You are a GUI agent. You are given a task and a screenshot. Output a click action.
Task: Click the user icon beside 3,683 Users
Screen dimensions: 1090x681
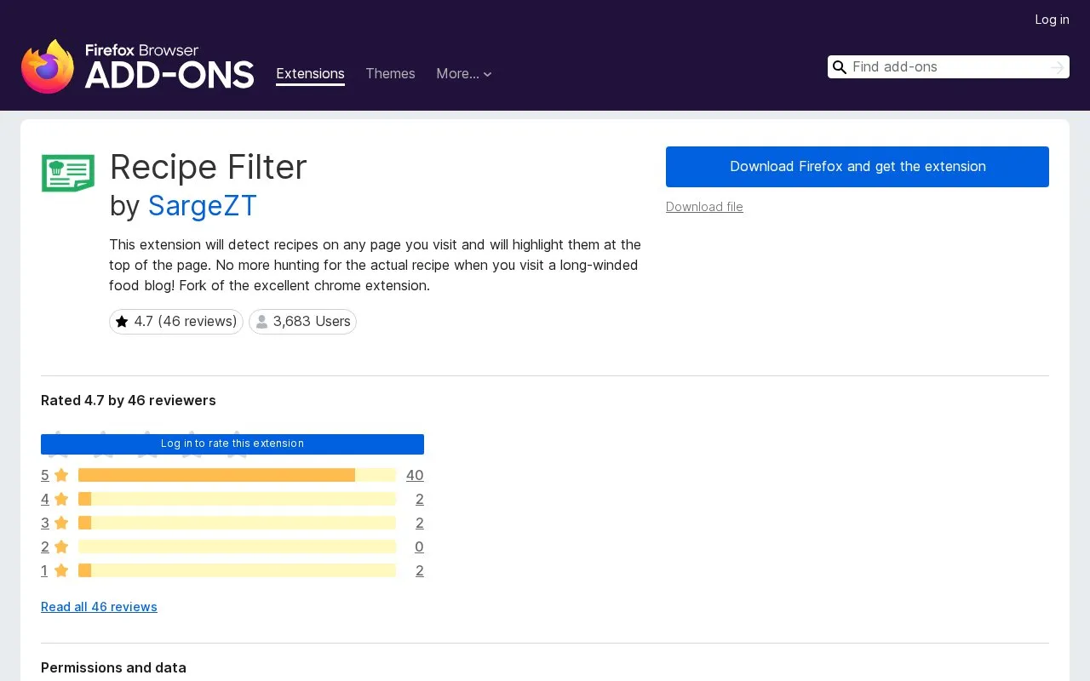click(262, 322)
